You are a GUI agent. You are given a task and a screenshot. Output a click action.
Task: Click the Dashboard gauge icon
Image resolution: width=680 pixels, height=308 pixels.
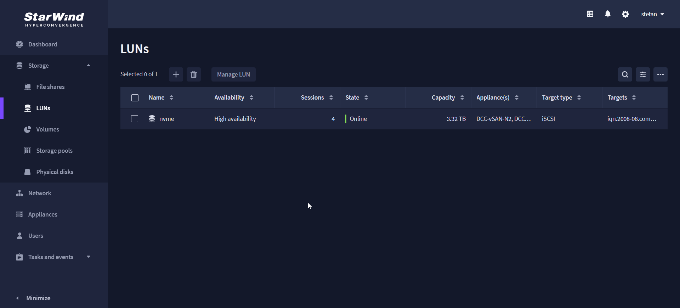(x=19, y=44)
